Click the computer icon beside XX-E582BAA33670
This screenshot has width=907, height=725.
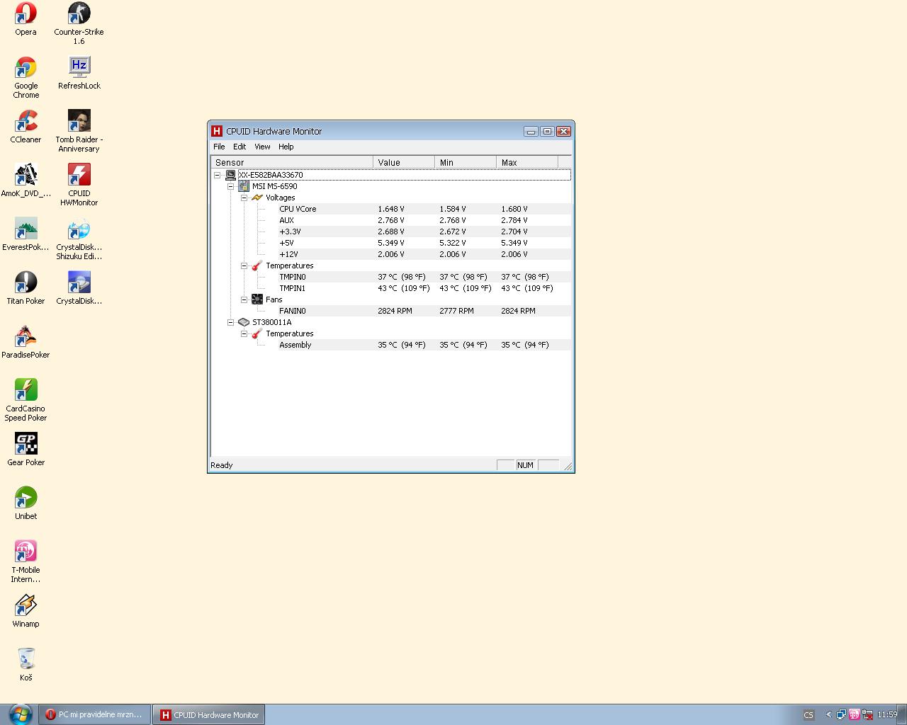[x=230, y=175]
